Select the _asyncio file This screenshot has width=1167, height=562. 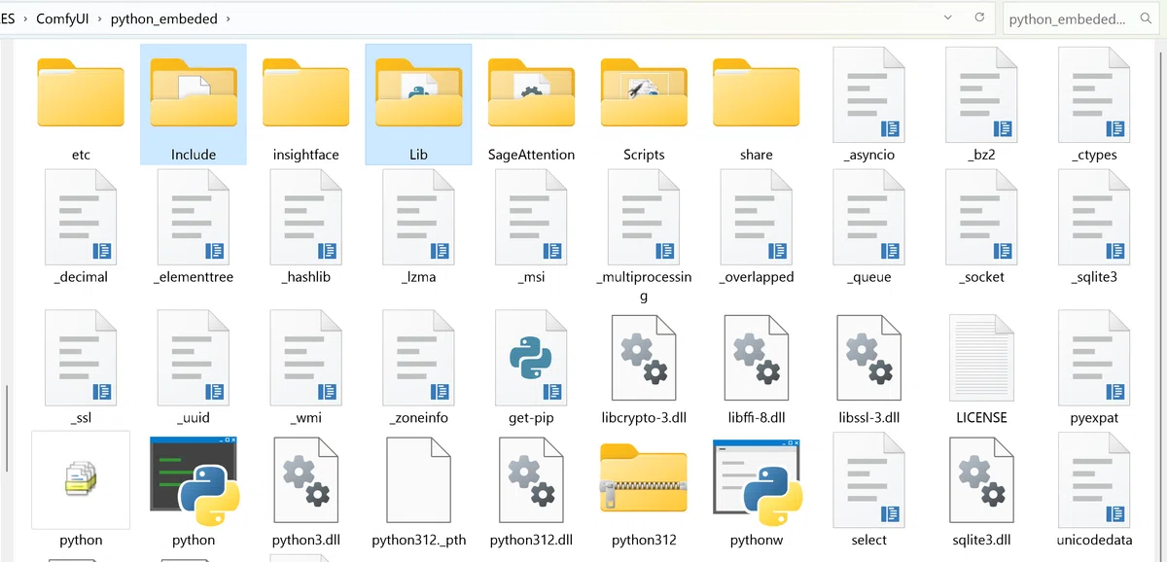tap(869, 104)
